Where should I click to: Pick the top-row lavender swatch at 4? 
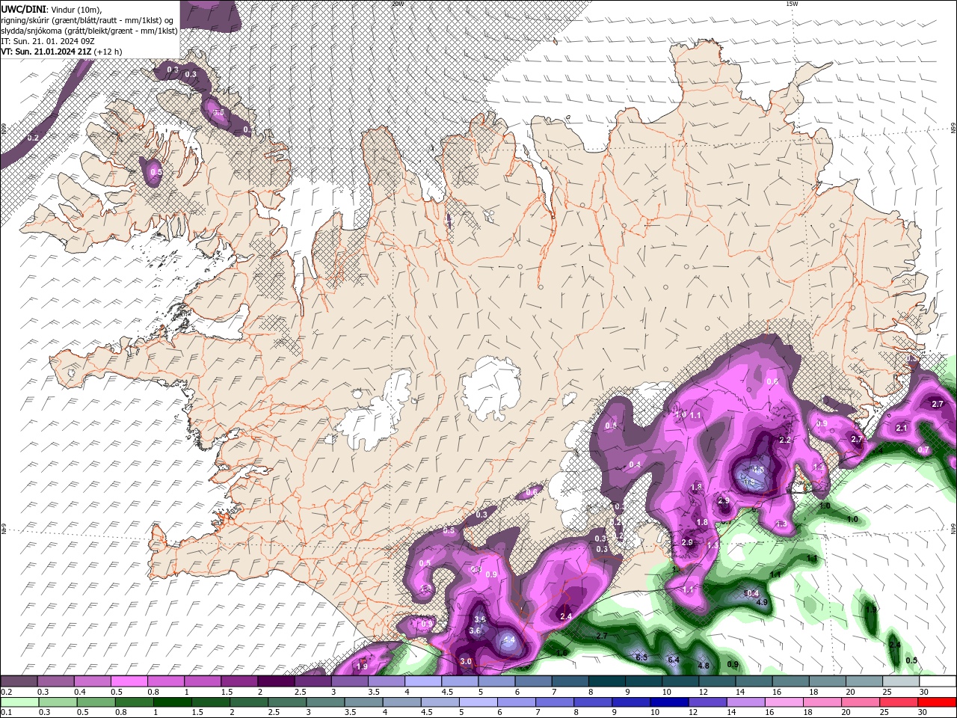[x=423, y=681]
